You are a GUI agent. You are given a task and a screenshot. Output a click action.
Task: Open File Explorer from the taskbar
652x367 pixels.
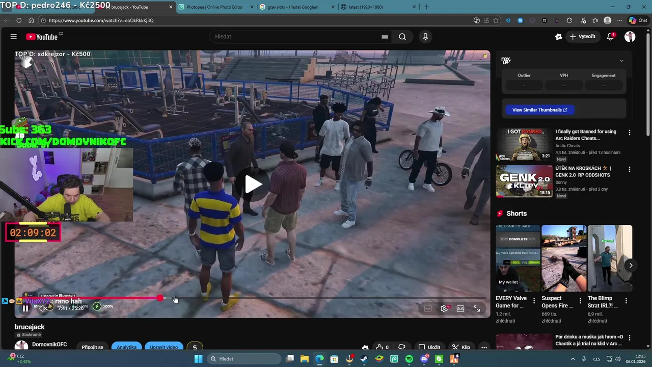304,359
